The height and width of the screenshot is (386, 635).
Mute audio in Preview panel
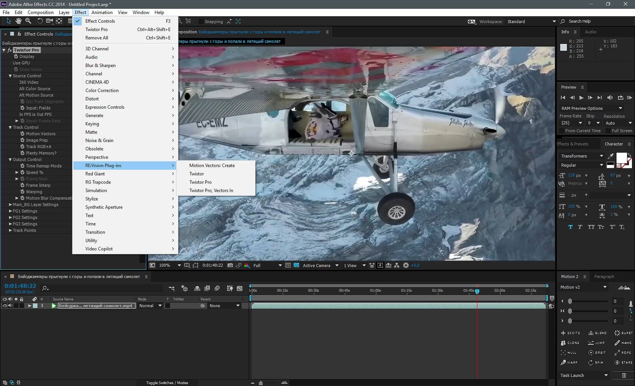click(610, 98)
